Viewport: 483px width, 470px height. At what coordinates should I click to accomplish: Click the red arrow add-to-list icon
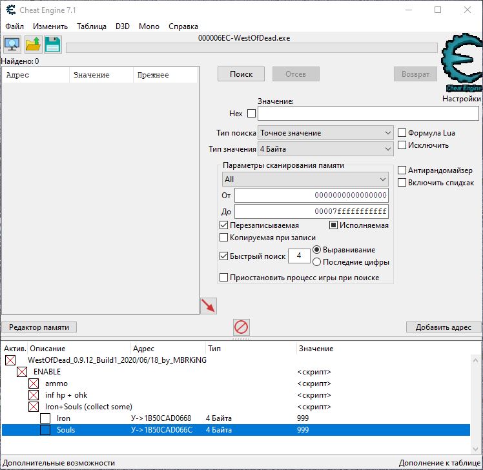click(x=209, y=306)
